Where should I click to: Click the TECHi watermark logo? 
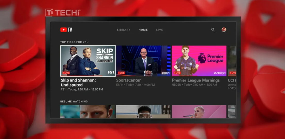(x=63, y=13)
